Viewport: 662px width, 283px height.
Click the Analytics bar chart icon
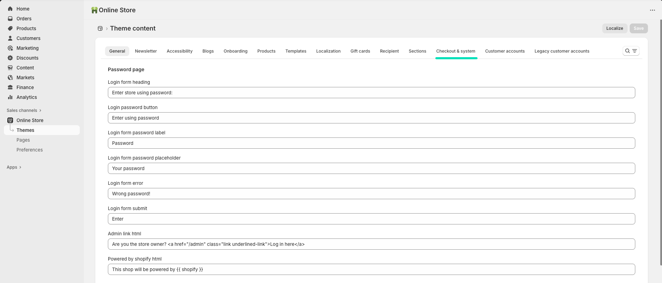click(x=10, y=97)
